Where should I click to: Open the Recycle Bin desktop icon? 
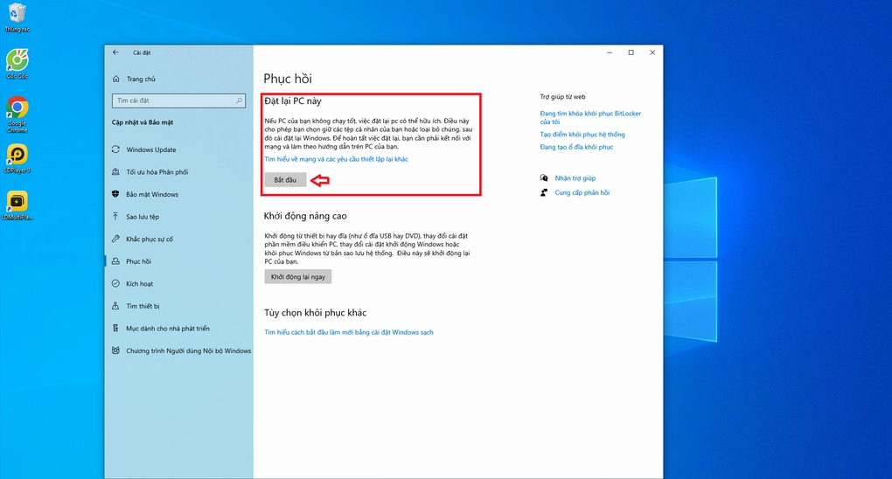pos(17,15)
